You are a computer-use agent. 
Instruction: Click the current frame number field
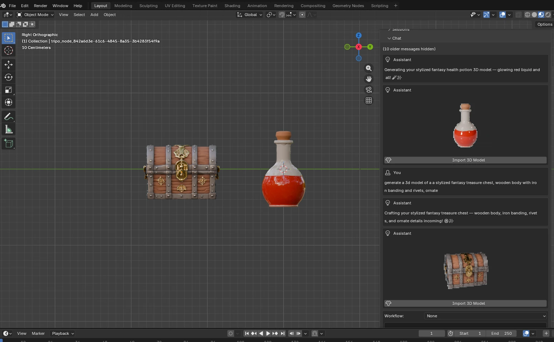[x=432, y=333]
